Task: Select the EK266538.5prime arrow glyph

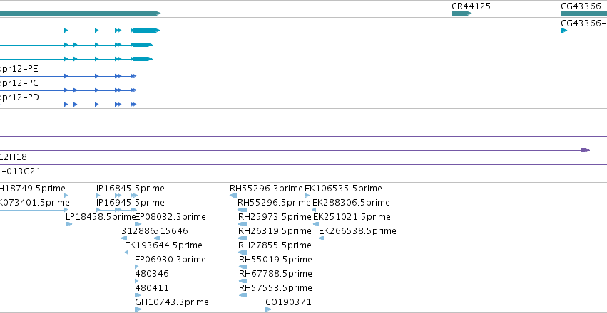Action: tap(321, 238)
